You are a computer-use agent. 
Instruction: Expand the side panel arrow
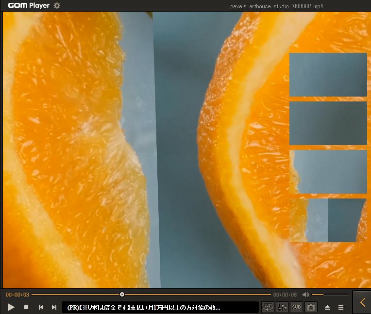[x=362, y=302]
